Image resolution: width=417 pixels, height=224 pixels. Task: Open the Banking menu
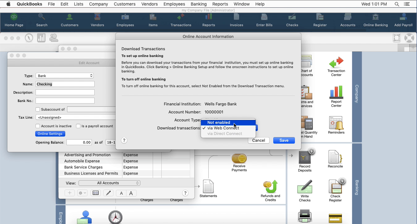click(199, 4)
